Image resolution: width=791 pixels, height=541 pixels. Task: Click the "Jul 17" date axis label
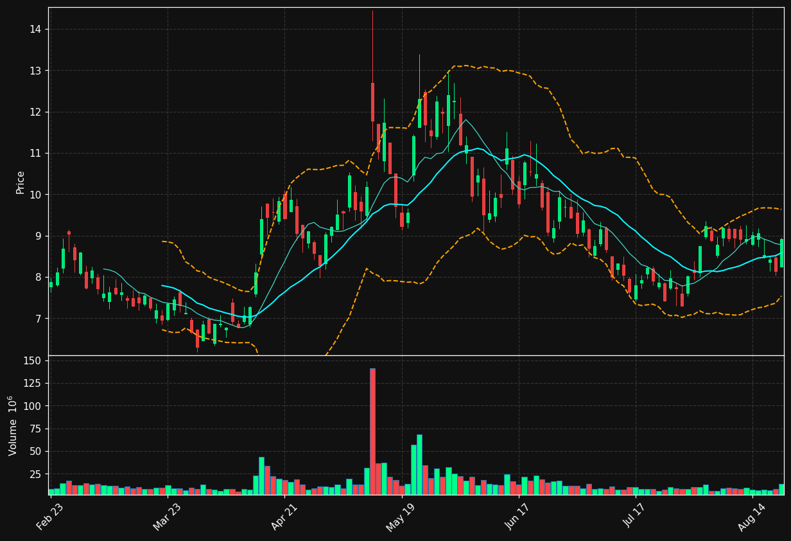635,517
